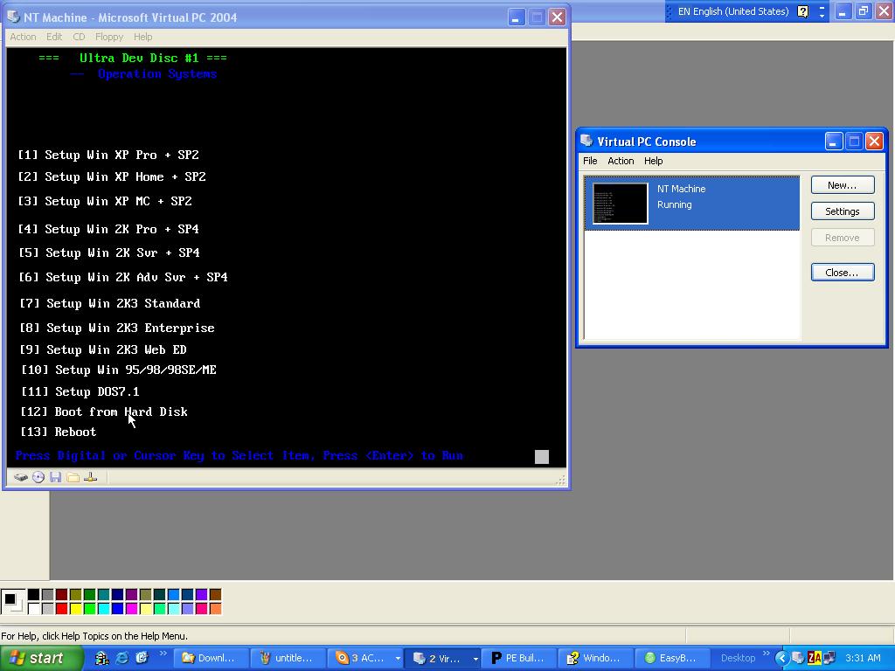This screenshot has height=671, width=895.
Task: Click the first quick launch icon next to Start
Action: click(102, 658)
